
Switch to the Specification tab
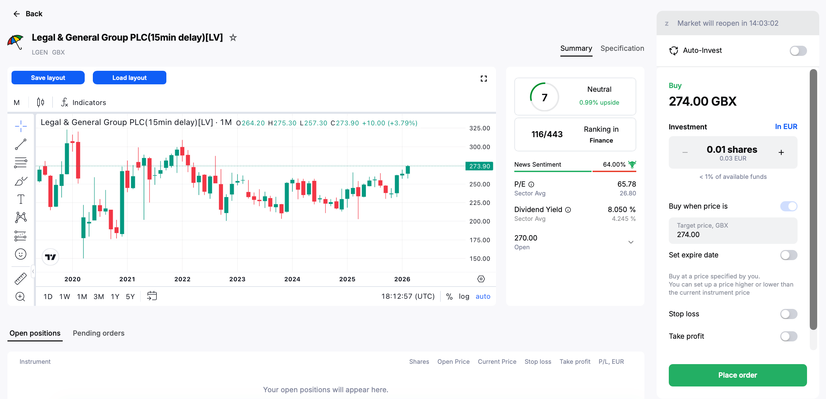(622, 48)
